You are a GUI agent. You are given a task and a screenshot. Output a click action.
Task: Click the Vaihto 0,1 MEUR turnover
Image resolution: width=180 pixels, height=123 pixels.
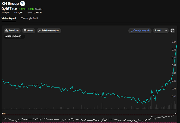pos(34,13)
